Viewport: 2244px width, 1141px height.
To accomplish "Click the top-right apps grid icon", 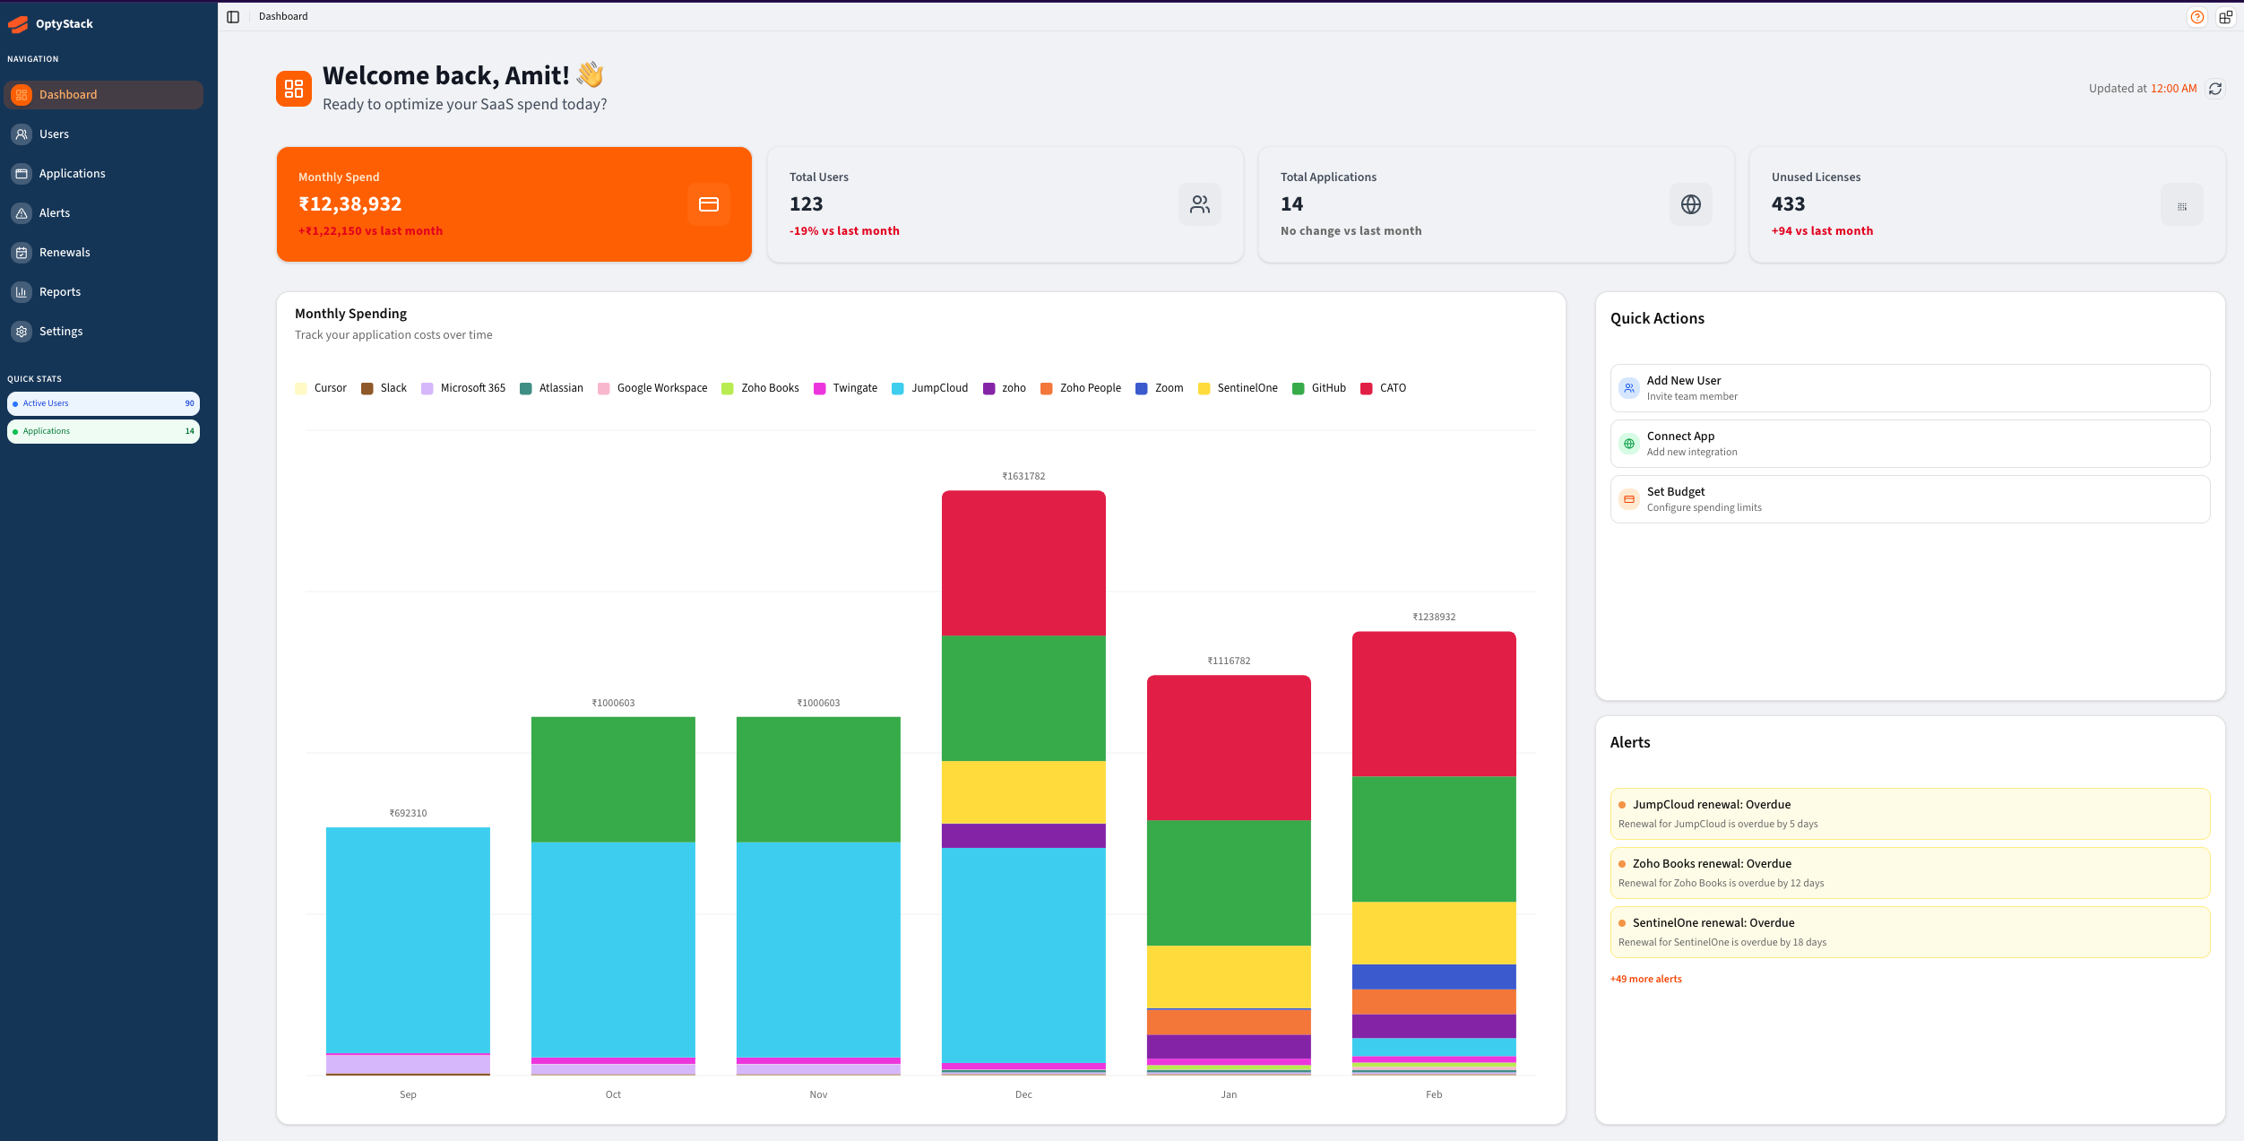I will (2225, 17).
